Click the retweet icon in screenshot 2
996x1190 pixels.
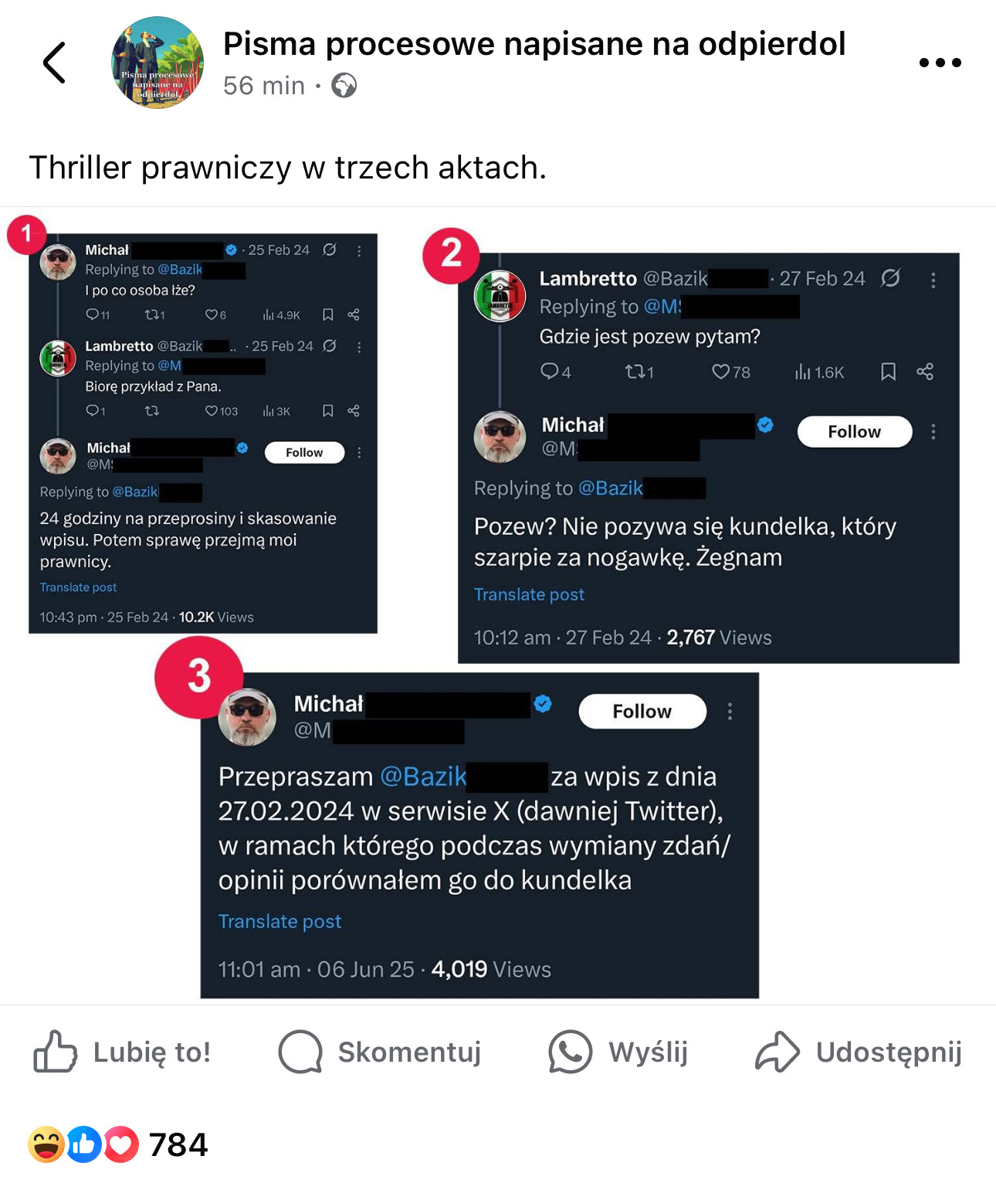pyautogui.click(x=639, y=372)
